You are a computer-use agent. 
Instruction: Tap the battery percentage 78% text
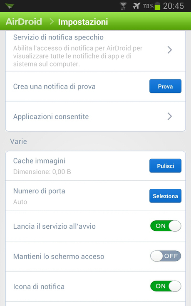point(148,6)
